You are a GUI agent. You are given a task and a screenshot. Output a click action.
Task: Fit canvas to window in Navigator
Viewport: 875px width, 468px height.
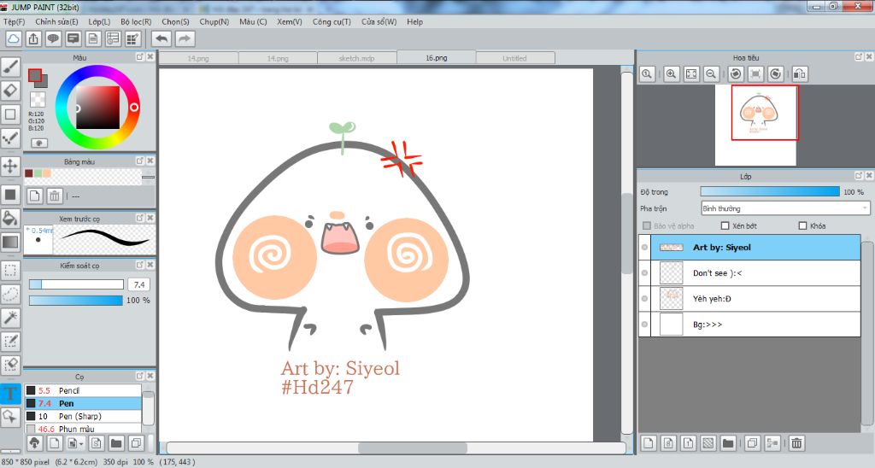[x=691, y=73]
